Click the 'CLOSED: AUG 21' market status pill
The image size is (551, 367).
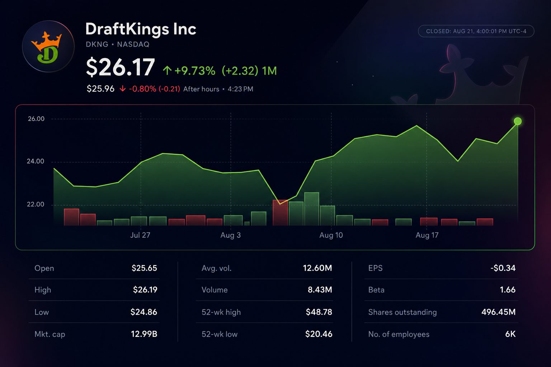[x=476, y=31]
